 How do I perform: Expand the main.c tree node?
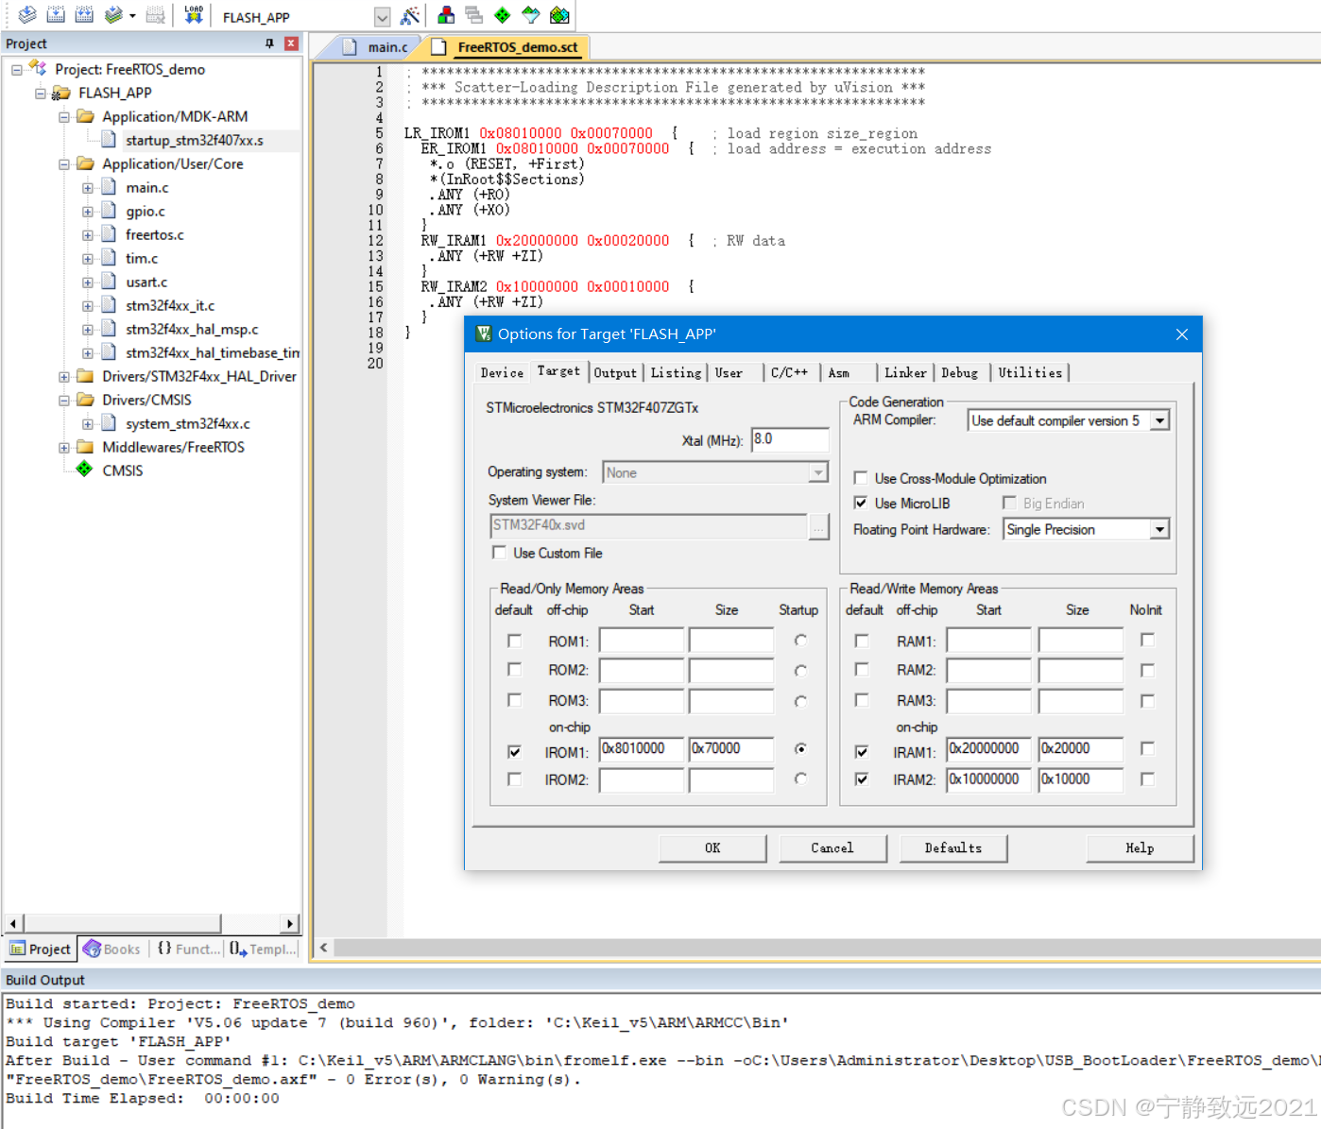click(88, 188)
